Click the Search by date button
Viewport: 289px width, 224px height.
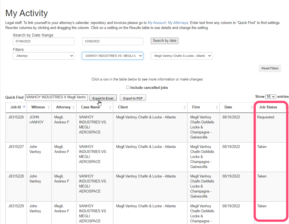164,41
